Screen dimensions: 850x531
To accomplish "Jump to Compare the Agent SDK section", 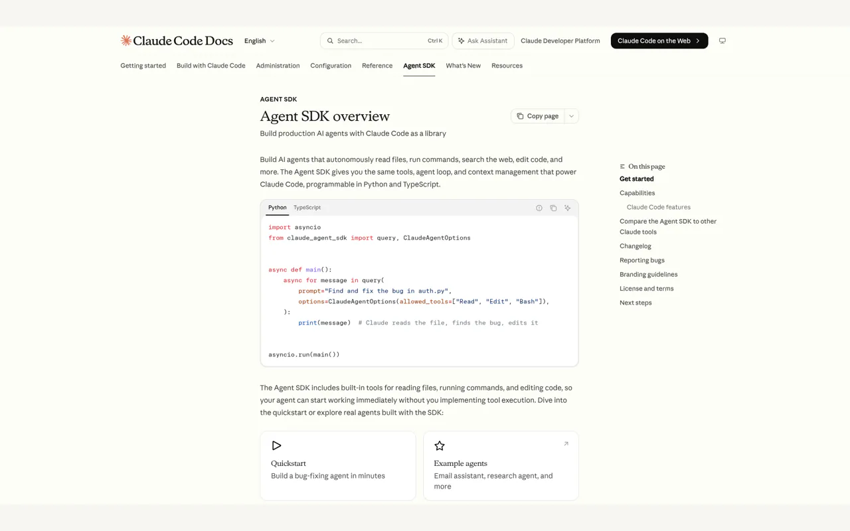I will click(668, 227).
